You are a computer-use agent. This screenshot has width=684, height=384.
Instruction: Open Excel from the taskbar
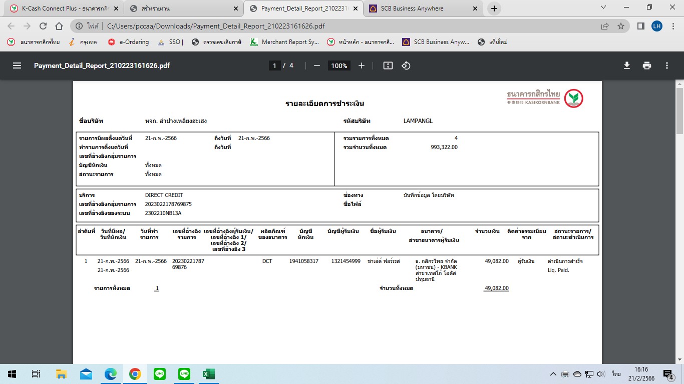(208, 374)
